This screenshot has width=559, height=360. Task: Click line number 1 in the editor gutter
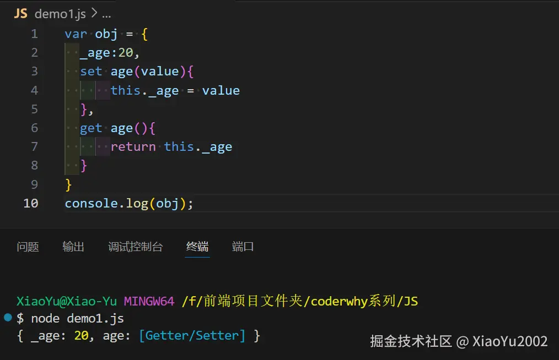tap(34, 34)
